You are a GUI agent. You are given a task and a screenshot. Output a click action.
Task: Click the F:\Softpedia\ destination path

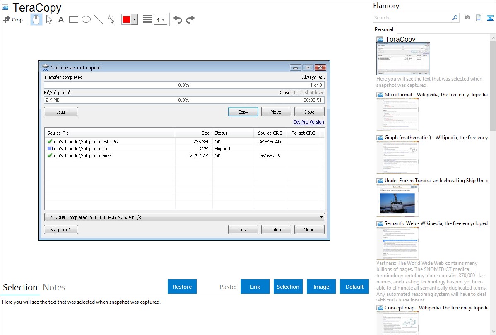point(57,93)
